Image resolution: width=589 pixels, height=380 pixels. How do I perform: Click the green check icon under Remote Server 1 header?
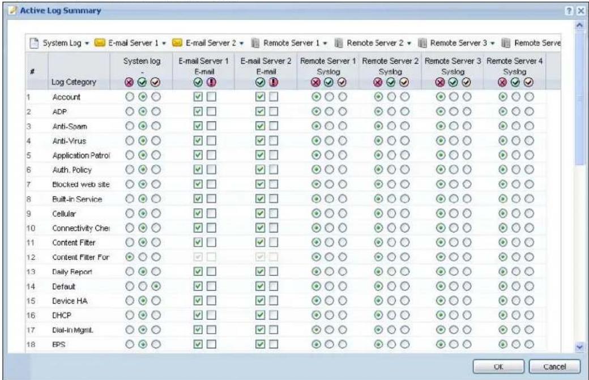(x=329, y=82)
